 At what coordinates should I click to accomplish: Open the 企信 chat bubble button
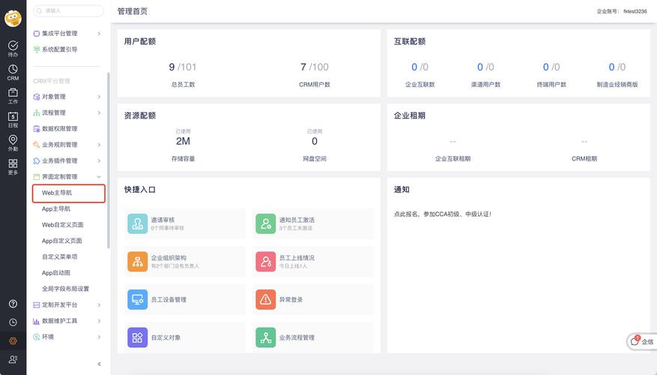(641, 341)
